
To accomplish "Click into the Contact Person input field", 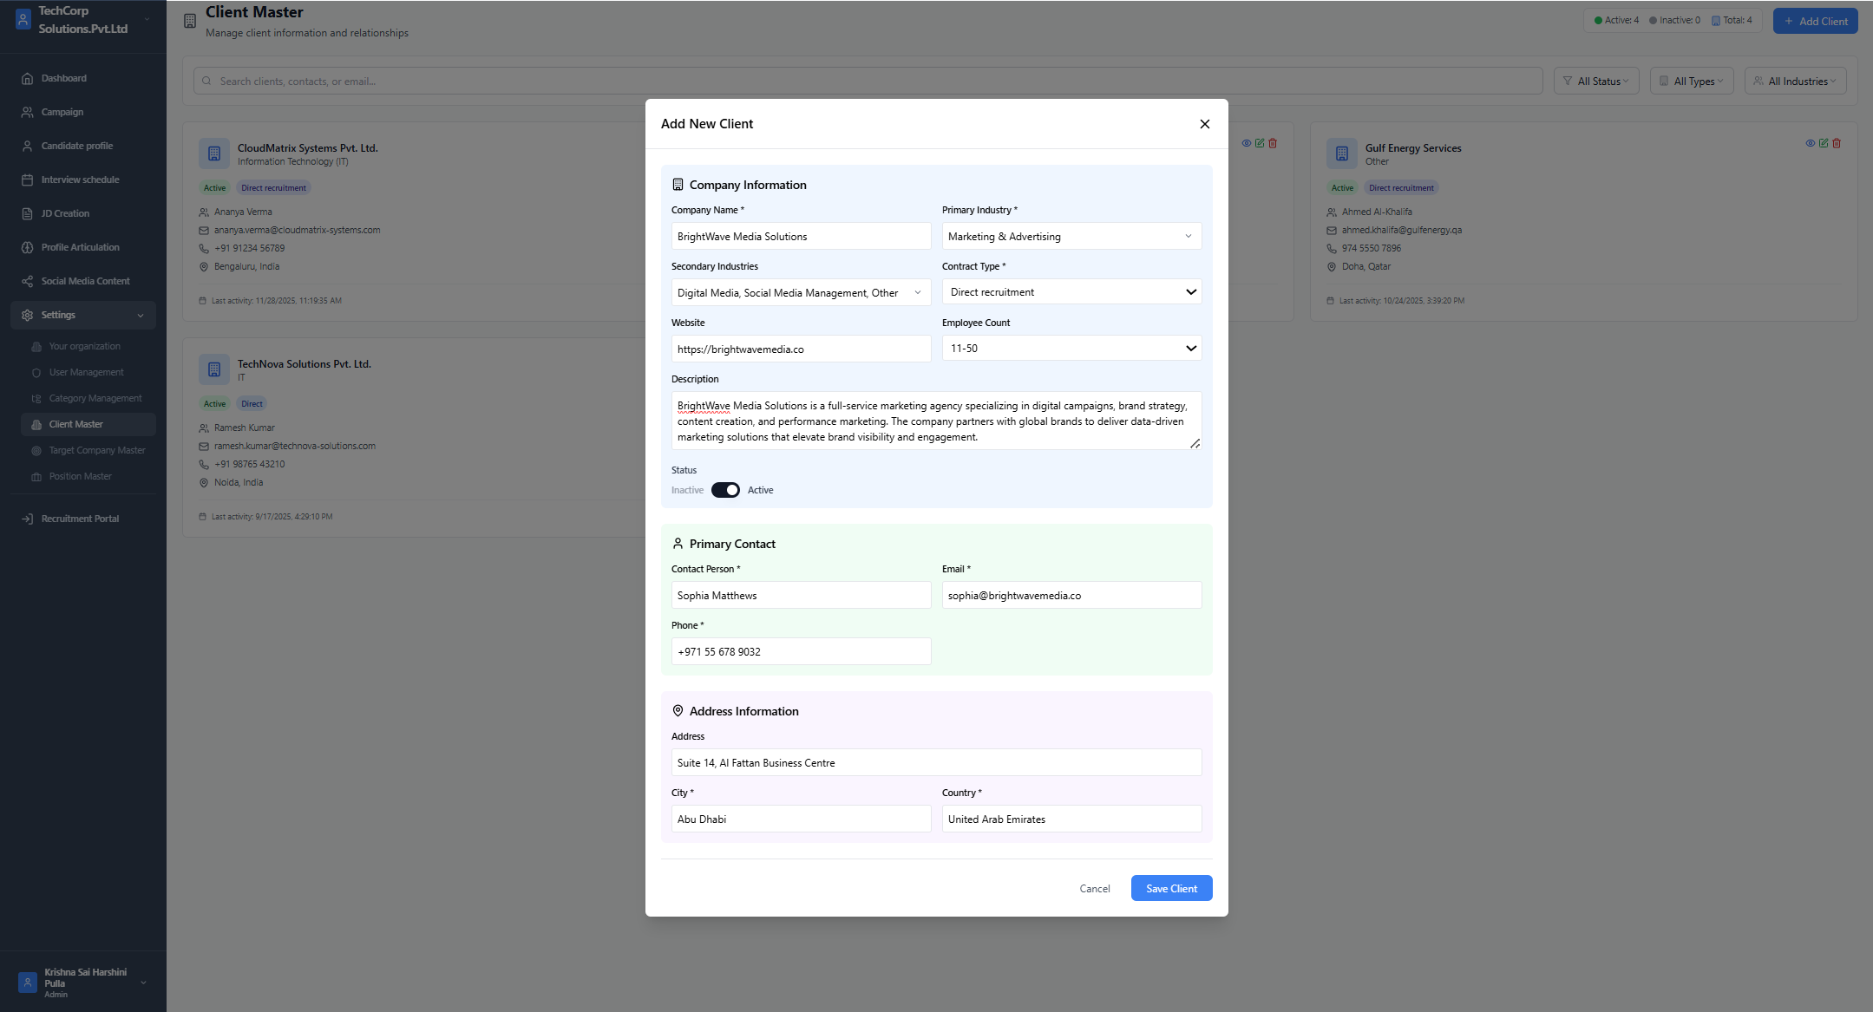I will 800,595.
